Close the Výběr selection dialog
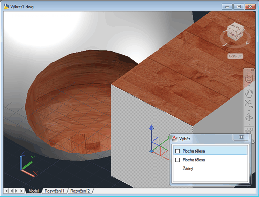The image size is (259, 197). click(241, 137)
